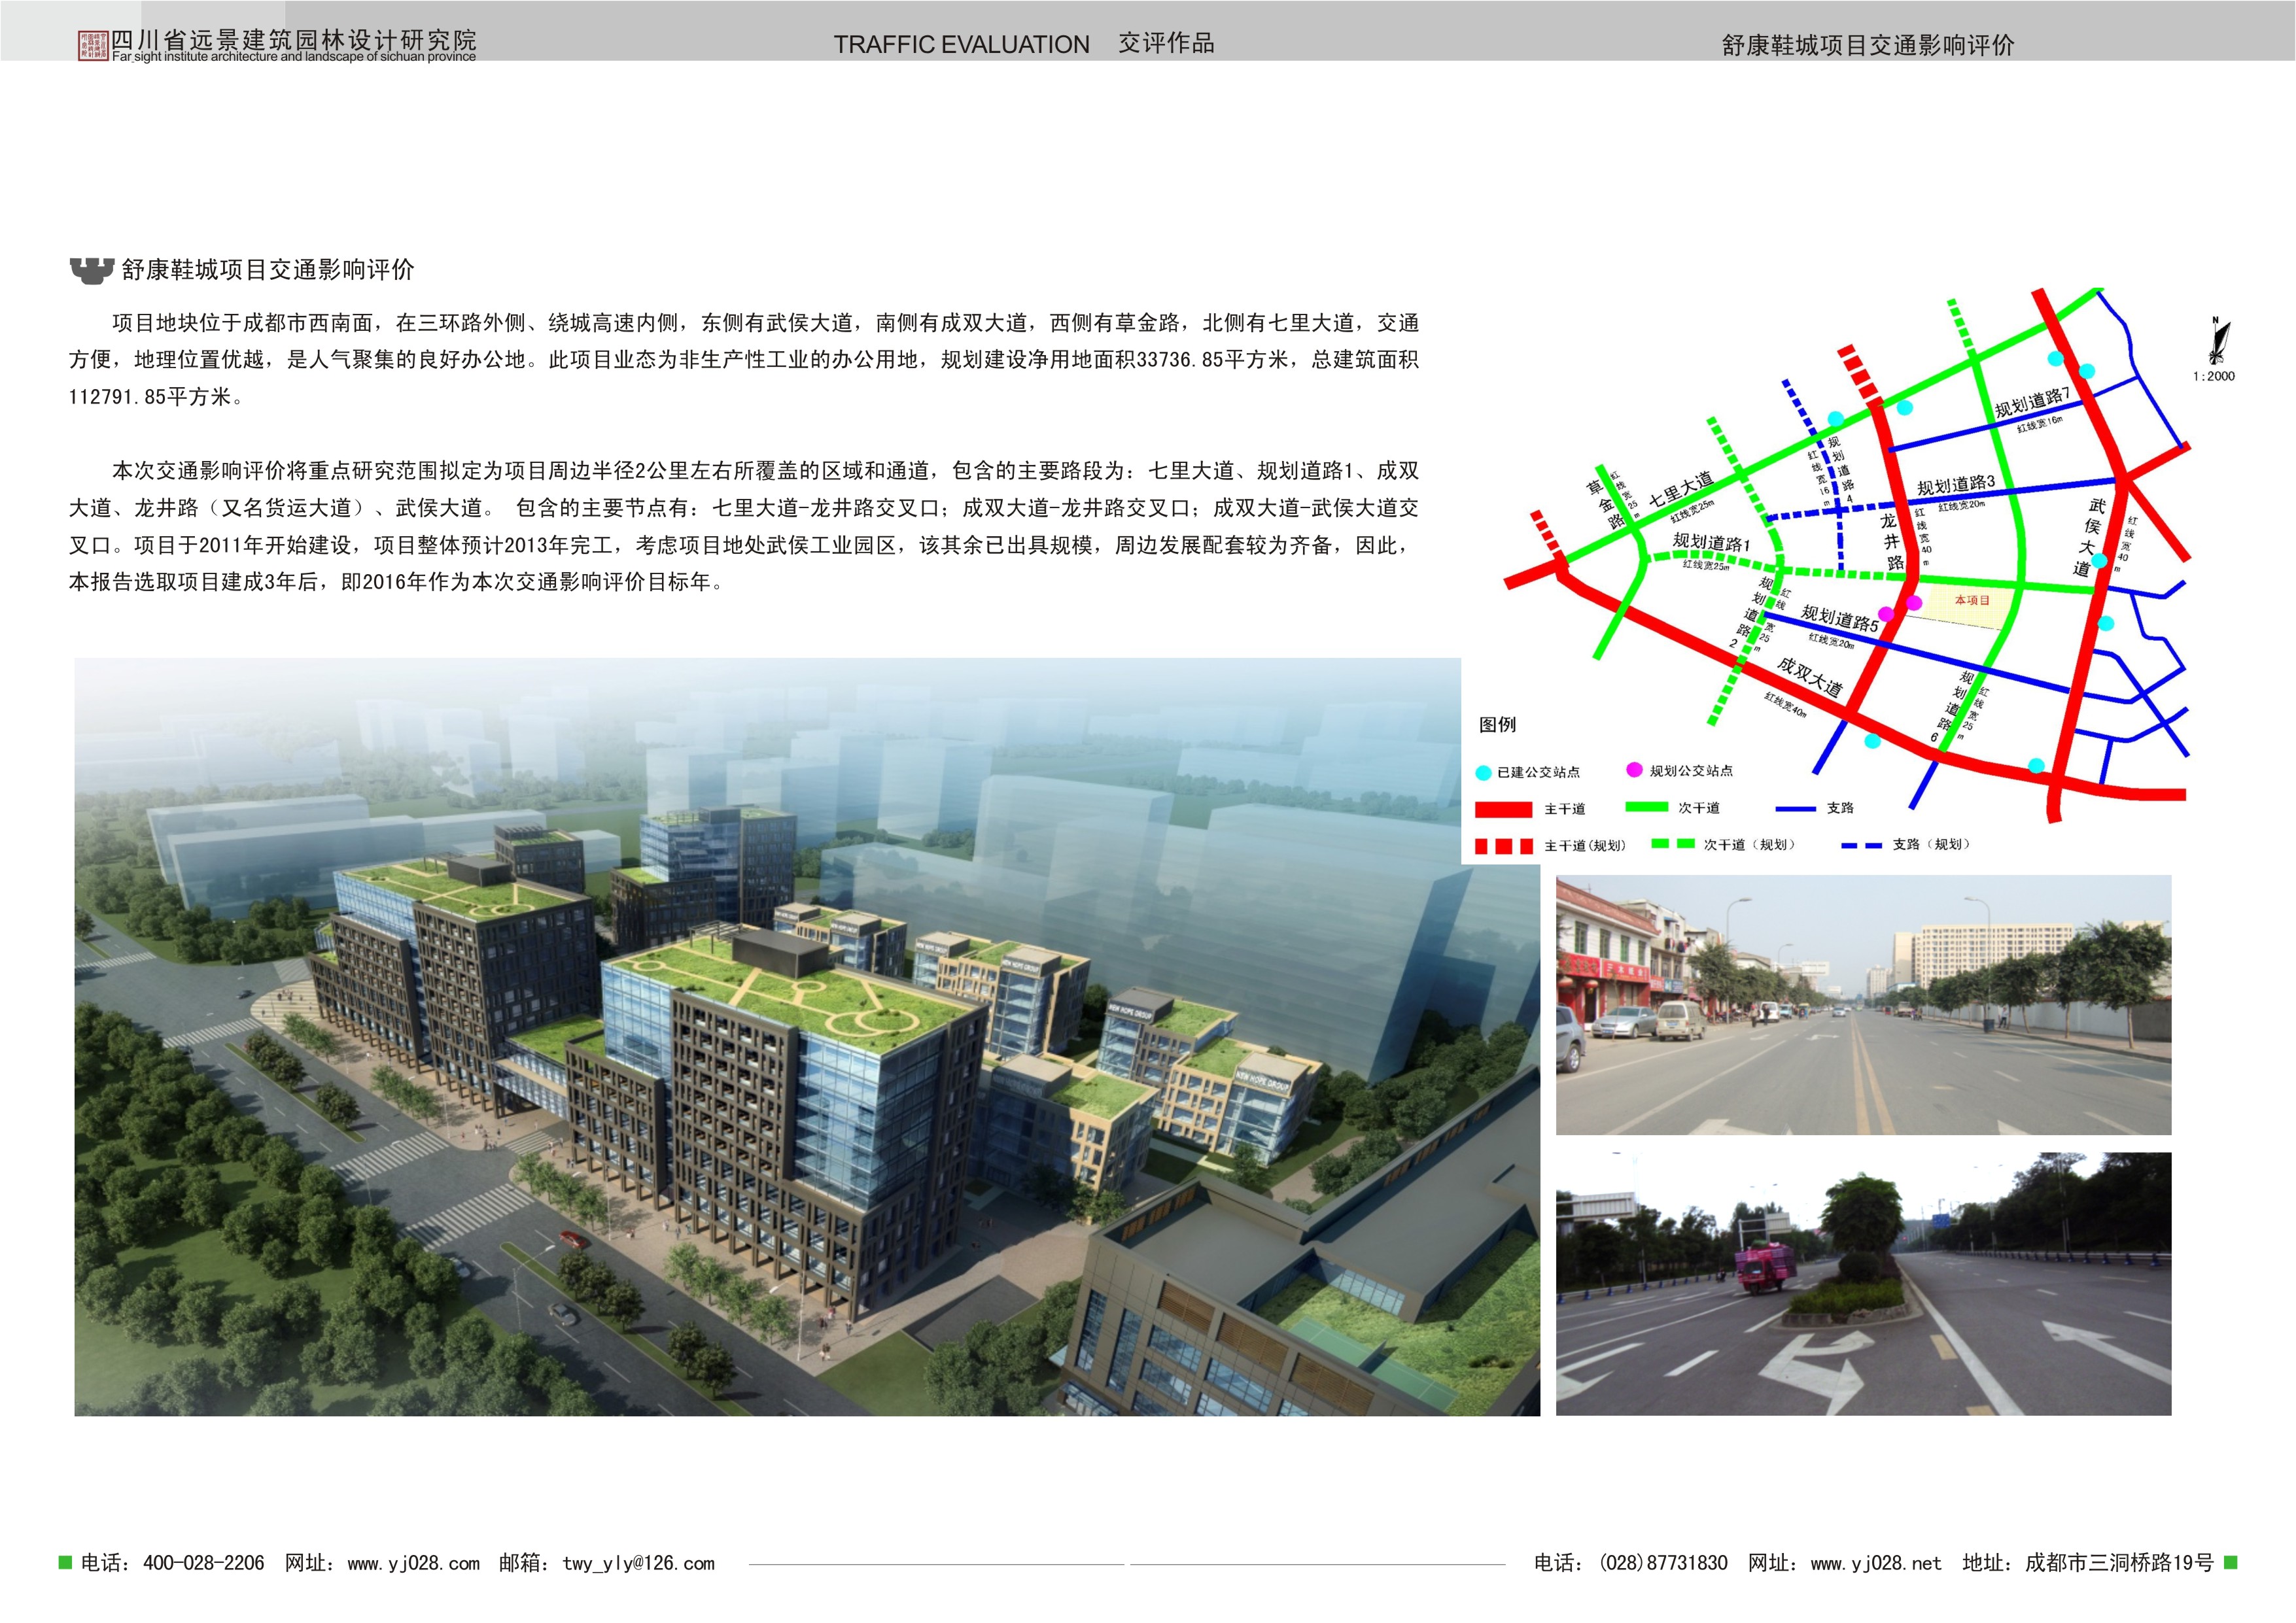
Task: Click the 规划道路3 label on map
Action: (1955, 485)
